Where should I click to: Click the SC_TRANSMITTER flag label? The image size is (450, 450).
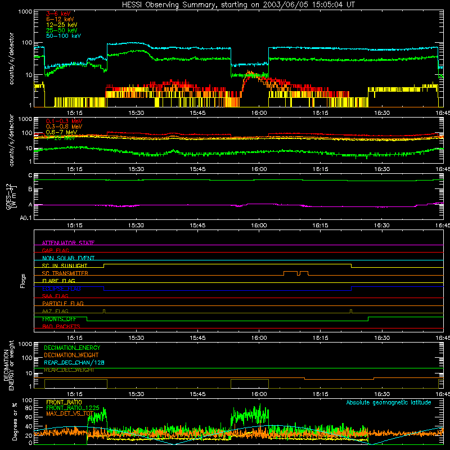pyautogui.click(x=65, y=273)
